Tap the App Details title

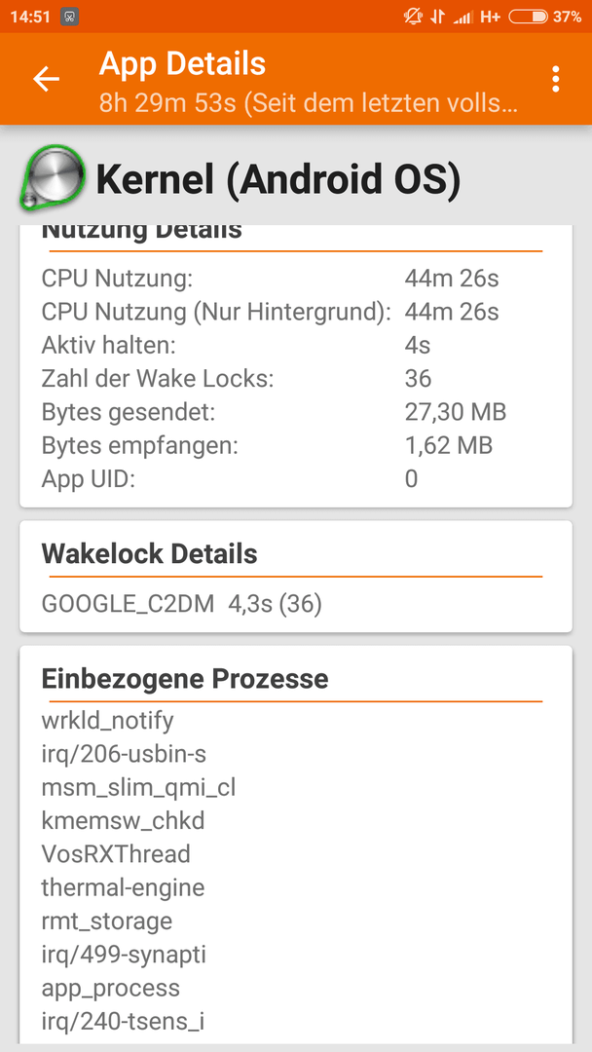point(182,63)
